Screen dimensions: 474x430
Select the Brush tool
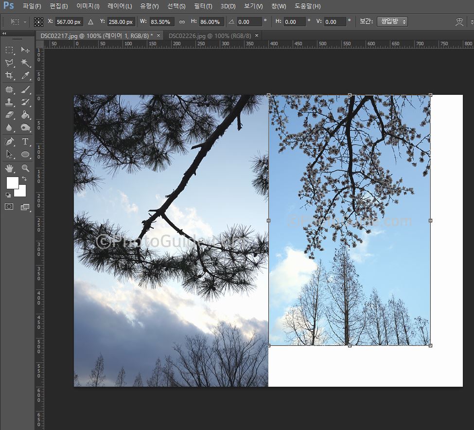pyautogui.click(x=25, y=89)
